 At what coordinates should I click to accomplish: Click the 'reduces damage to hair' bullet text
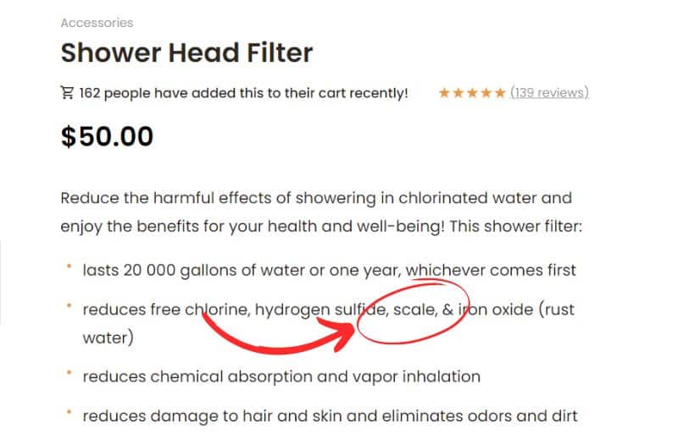[330, 415]
